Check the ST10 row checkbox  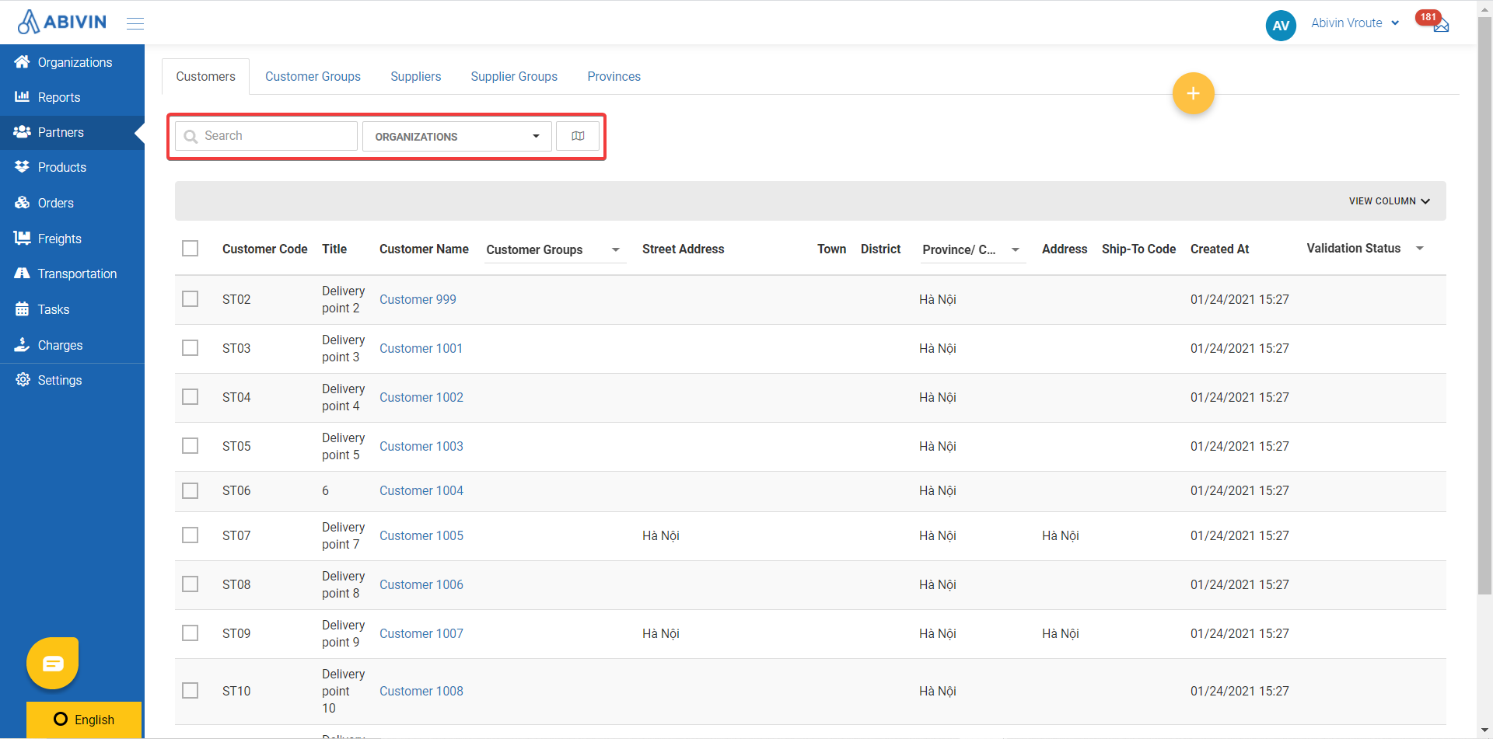pyautogui.click(x=190, y=690)
